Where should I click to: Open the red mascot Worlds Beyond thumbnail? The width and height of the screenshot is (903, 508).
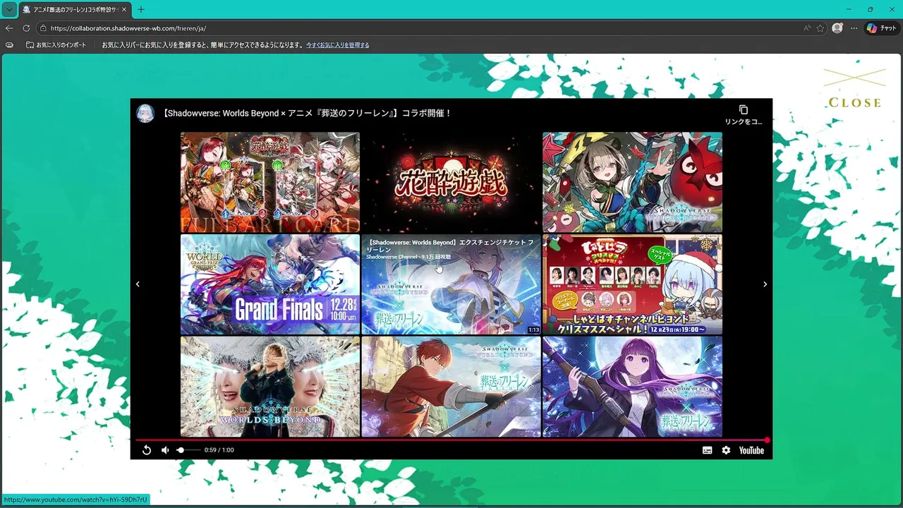(x=632, y=183)
